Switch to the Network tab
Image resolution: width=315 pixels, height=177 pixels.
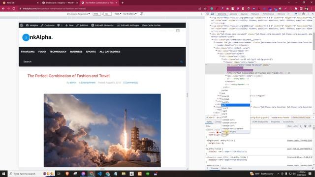point(255,14)
